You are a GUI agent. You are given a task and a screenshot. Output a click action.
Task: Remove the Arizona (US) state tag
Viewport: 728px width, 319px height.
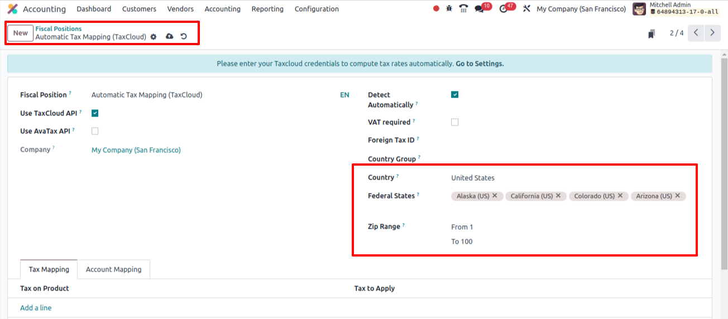[x=678, y=196]
